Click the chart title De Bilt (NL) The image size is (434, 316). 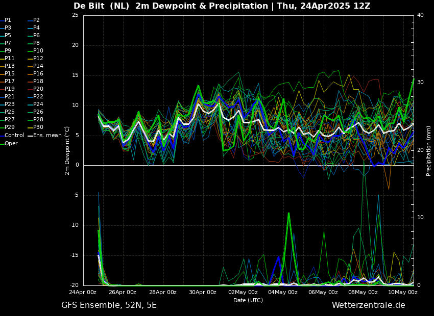102,6
